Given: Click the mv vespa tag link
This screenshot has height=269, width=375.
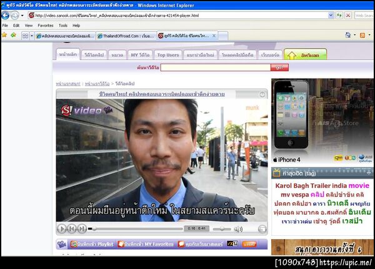Looking at the screenshot, I should pos(294,195).
